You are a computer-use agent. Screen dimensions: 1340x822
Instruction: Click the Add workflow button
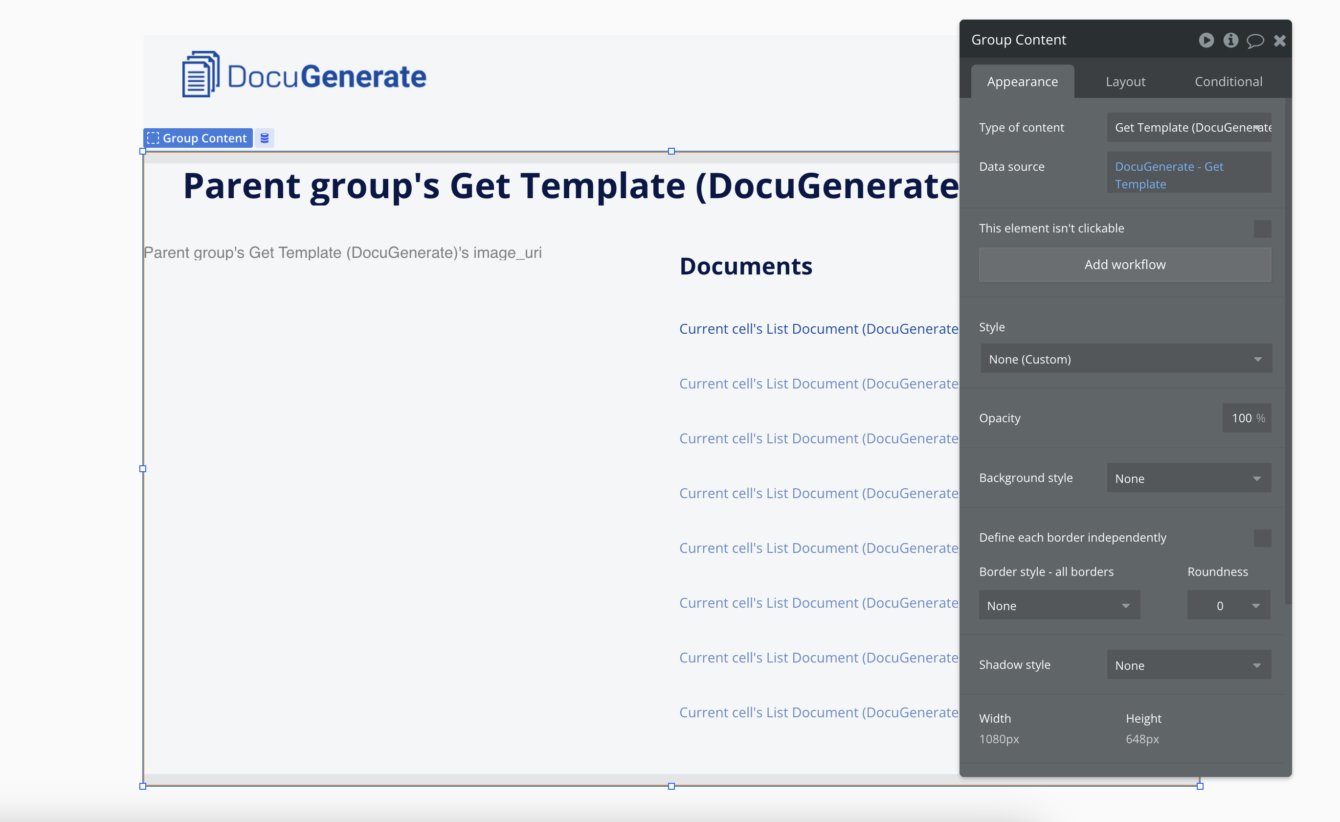[1125, 264]
